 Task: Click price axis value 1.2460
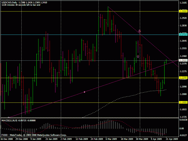(183, 56)
